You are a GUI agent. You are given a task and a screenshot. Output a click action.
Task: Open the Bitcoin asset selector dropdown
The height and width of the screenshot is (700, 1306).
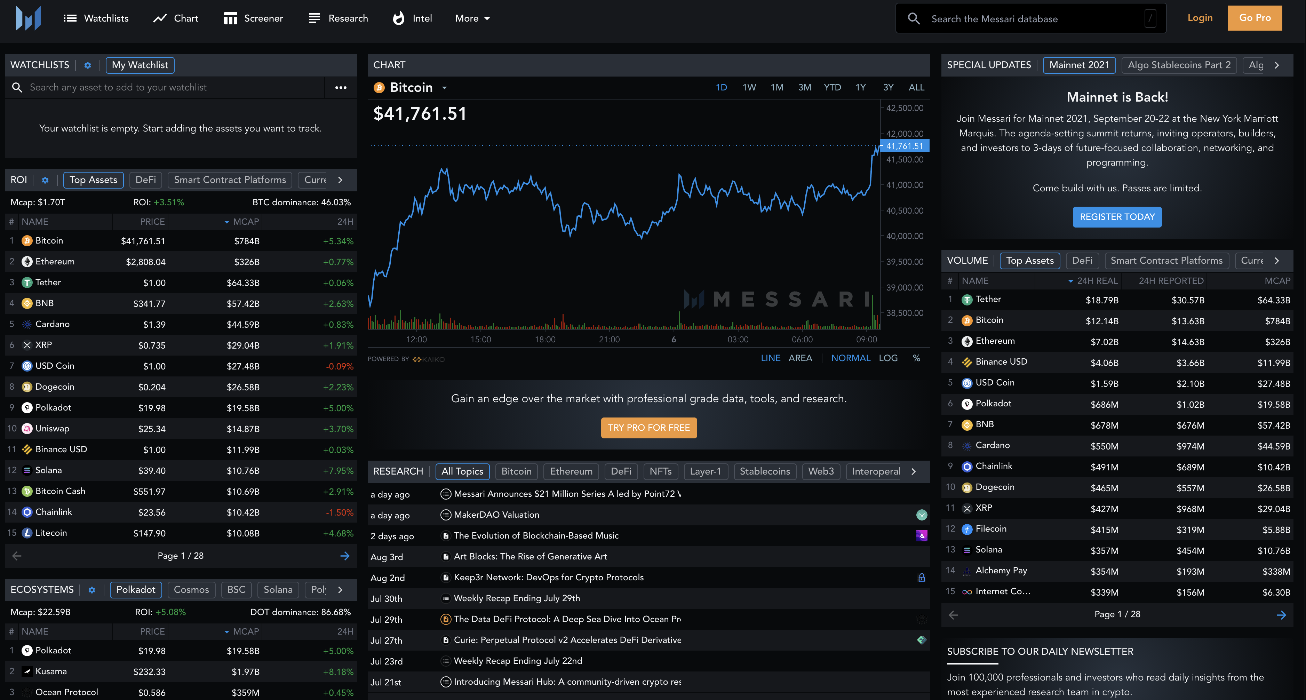coord(445,88)
